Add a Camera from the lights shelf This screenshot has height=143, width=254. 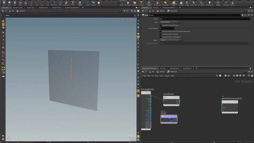click(x=121, y=3)
